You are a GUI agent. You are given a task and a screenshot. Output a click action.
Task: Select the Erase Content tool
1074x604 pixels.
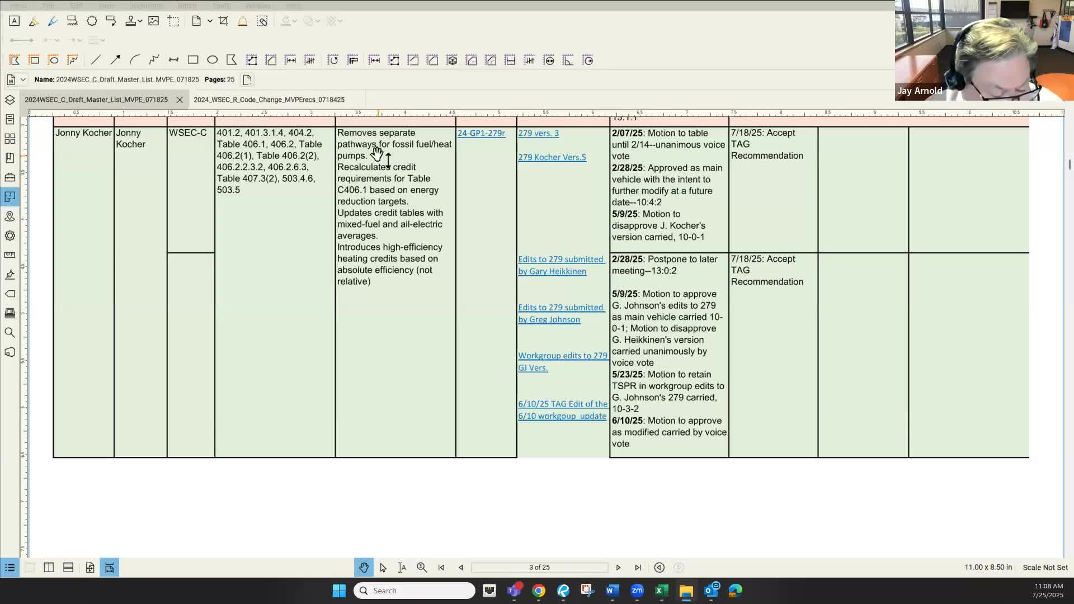pos(262,21)
